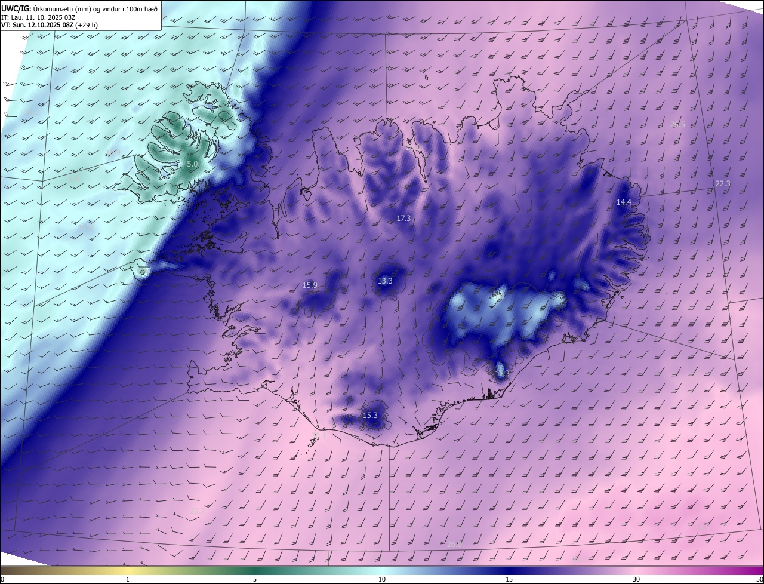
Task: Click the 15.9 value label in west Iceland
Action: click(x=310, y=285)
